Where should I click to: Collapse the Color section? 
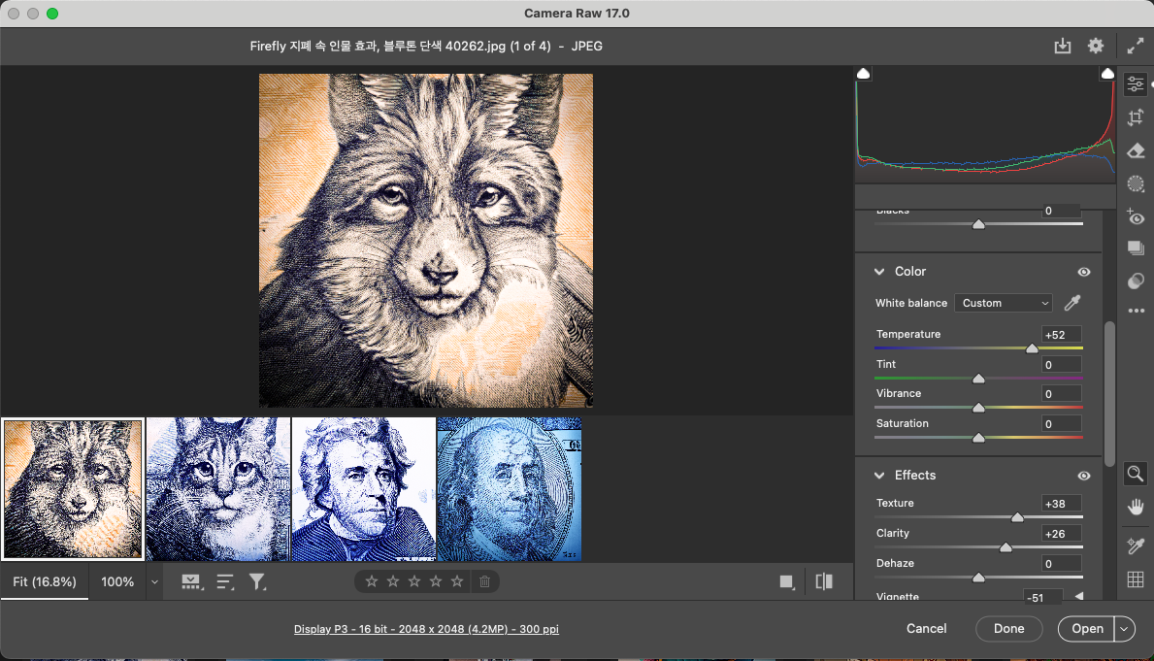[879, 272]
